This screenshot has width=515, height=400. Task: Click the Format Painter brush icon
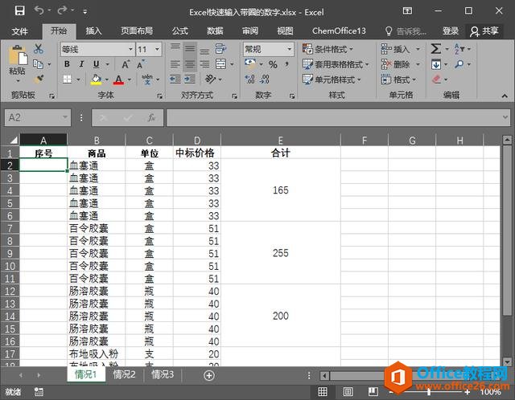pyautogui.click(x=39, y=80)
